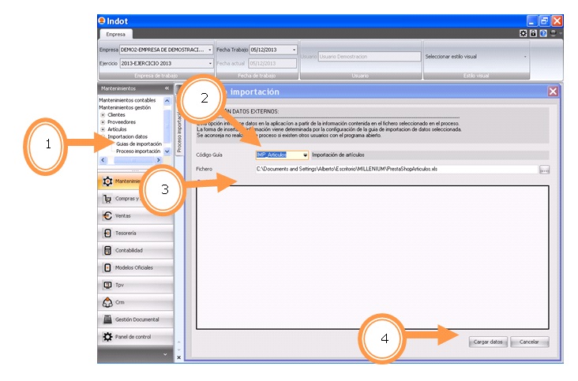Click the Tesorería sidebar icon
This screenshot has width=578, height=381.
pyautogui.click(x=107, y=233)
